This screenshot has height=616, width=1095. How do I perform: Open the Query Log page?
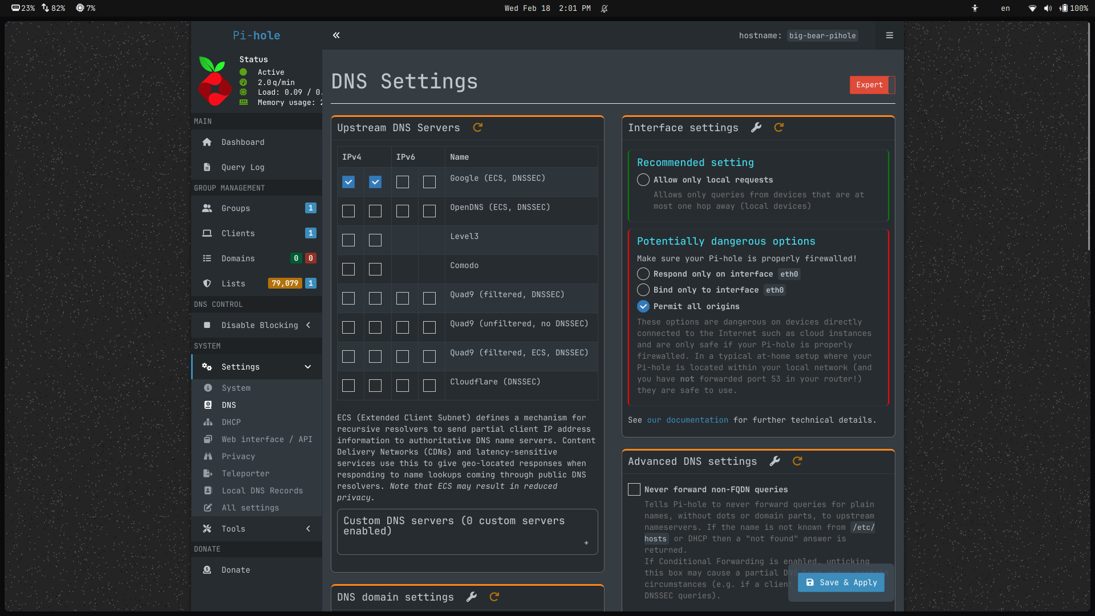click(242, 167)
